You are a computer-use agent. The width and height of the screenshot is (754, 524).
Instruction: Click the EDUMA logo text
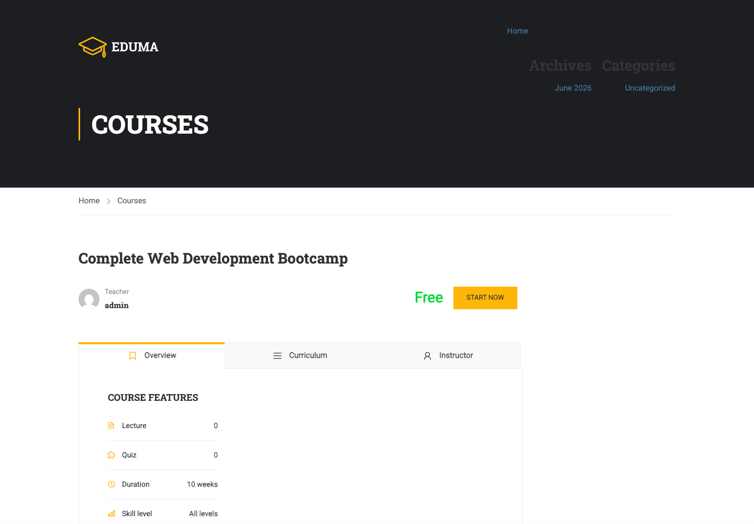135,47
